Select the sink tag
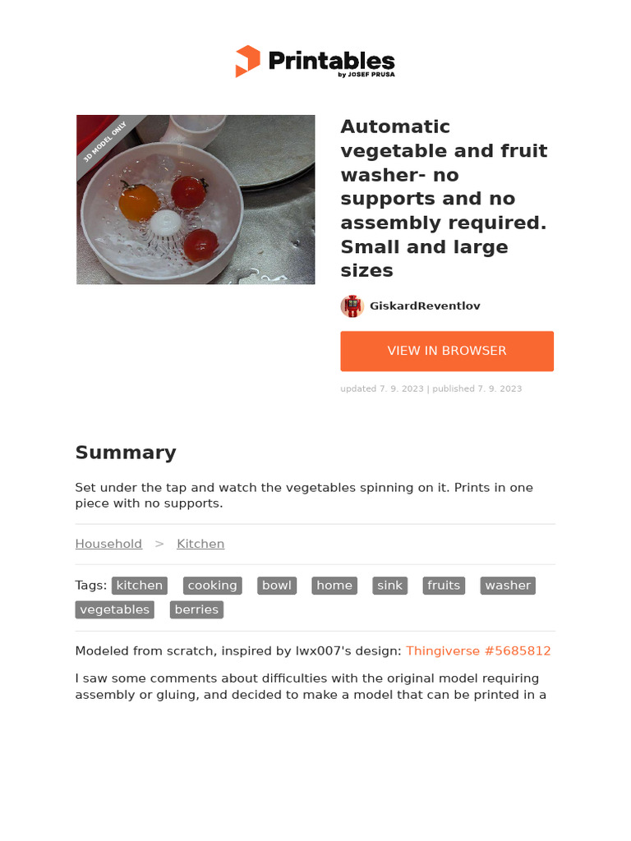The height and width of the screenshot is (841, 631). point(390,586)
